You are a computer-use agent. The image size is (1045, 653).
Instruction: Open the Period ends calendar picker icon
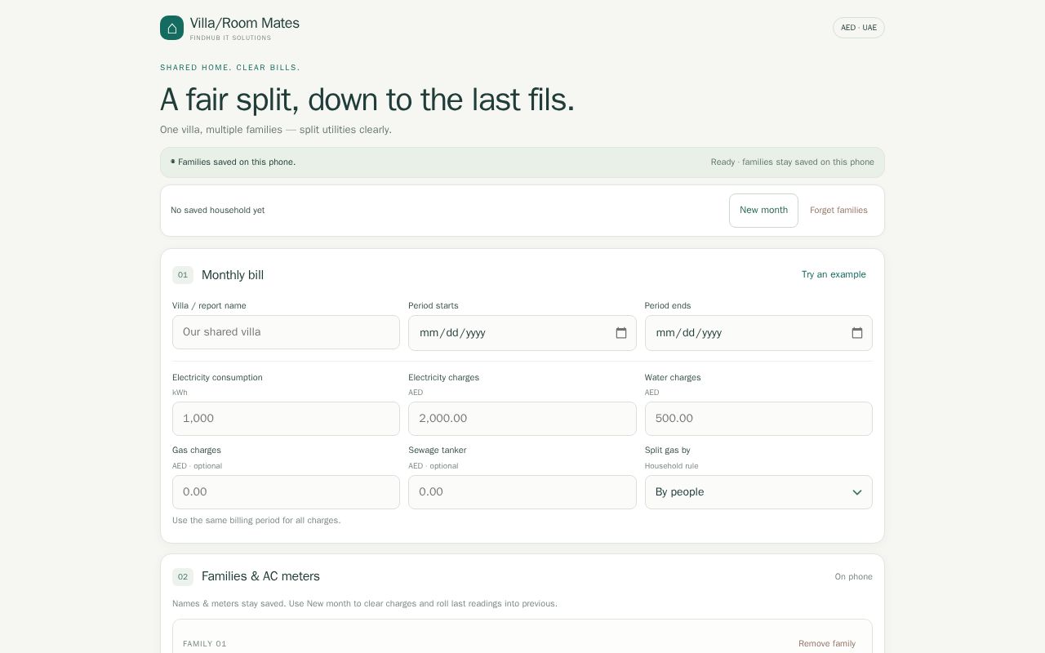click(857, 333)
